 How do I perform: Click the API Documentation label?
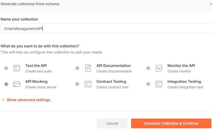point(113,66)
